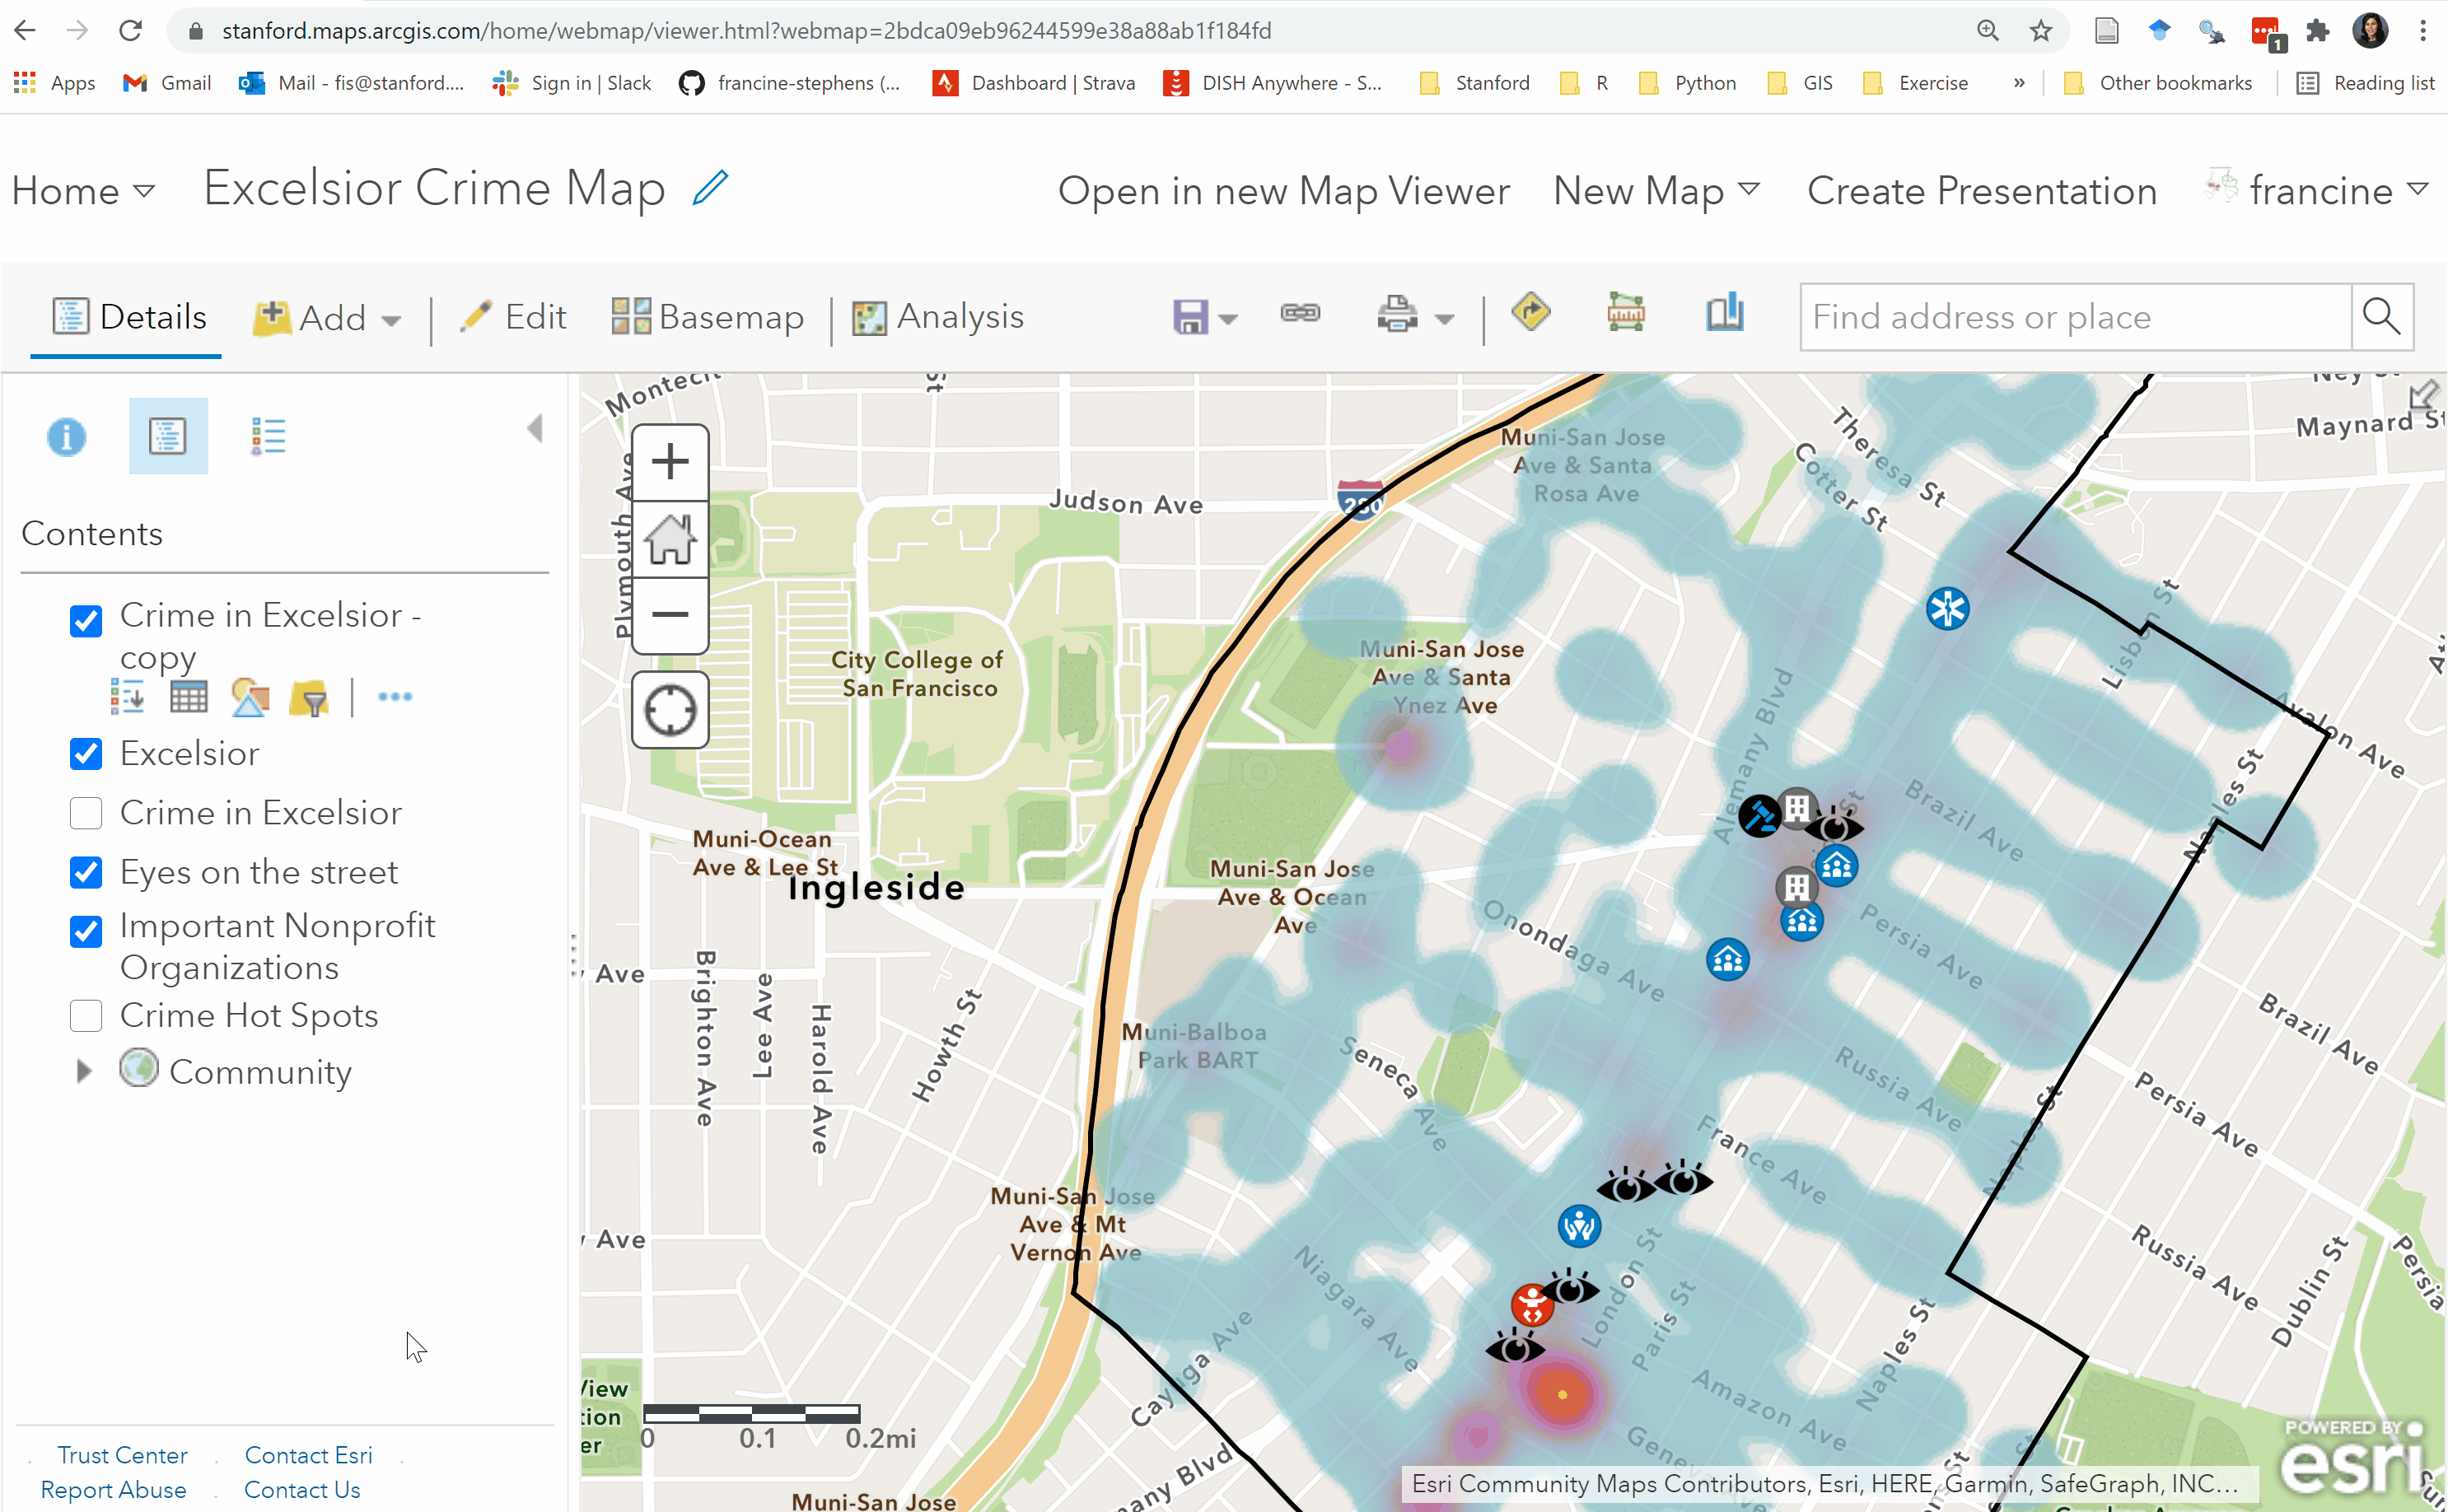
Task: Uncheck Eyes on the street layer
Action: point(86,872)
